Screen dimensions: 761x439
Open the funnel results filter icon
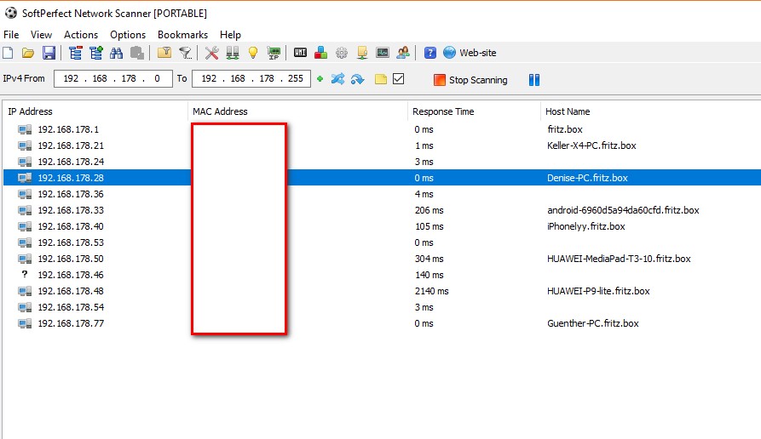tap(186, 53)
